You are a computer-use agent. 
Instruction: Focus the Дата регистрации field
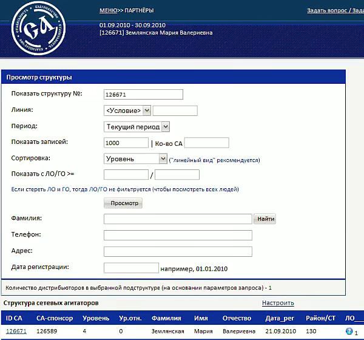pyautogui.click(x=131, y=268)
